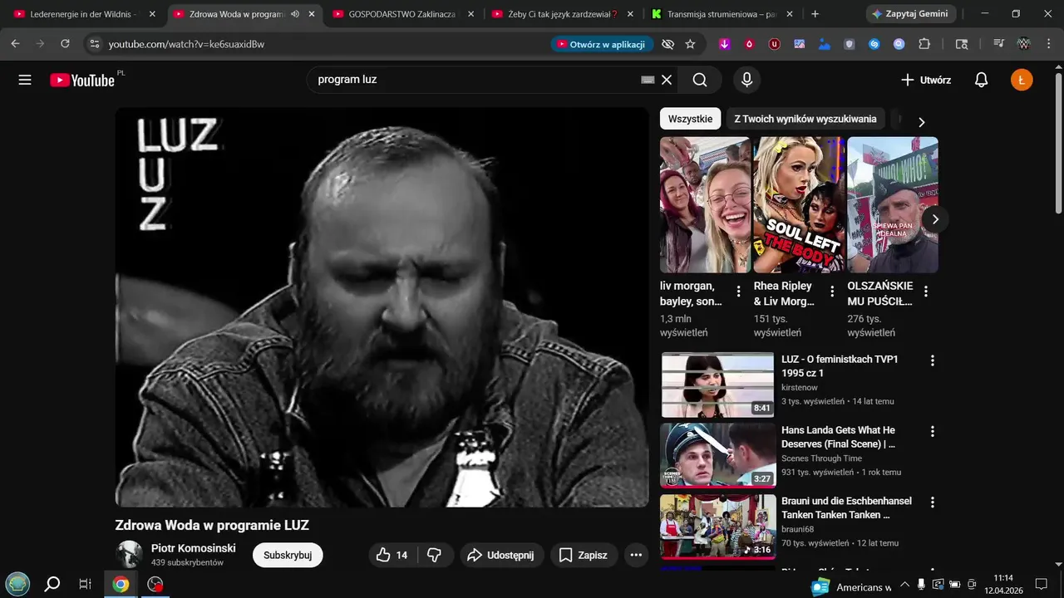Like the video with thumbs up
This screenshot has height=598, width=1064.
(x=392, y=555)
